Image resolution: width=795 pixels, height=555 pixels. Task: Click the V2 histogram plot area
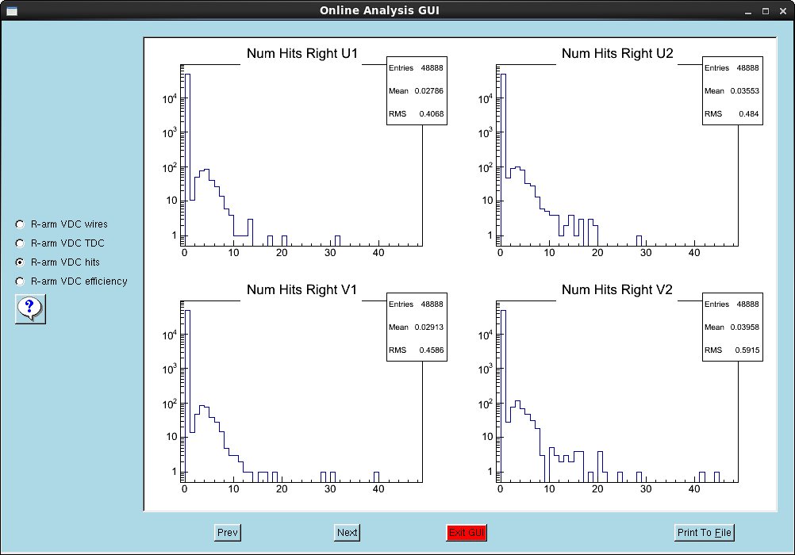tap(619, 392)
